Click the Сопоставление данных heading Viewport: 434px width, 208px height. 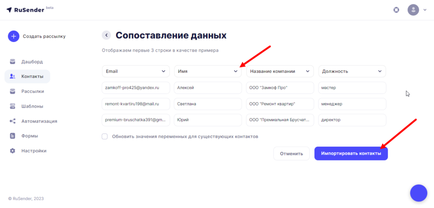[x=171, y=36]
